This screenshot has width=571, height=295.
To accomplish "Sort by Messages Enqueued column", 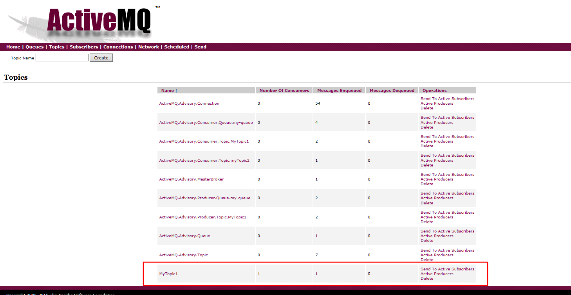I will pyautogui.click(x=339, y=91).
